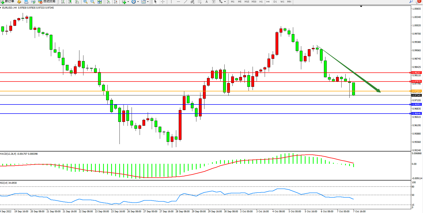Select the text label 'A' tool

click(x=207, y=2)
